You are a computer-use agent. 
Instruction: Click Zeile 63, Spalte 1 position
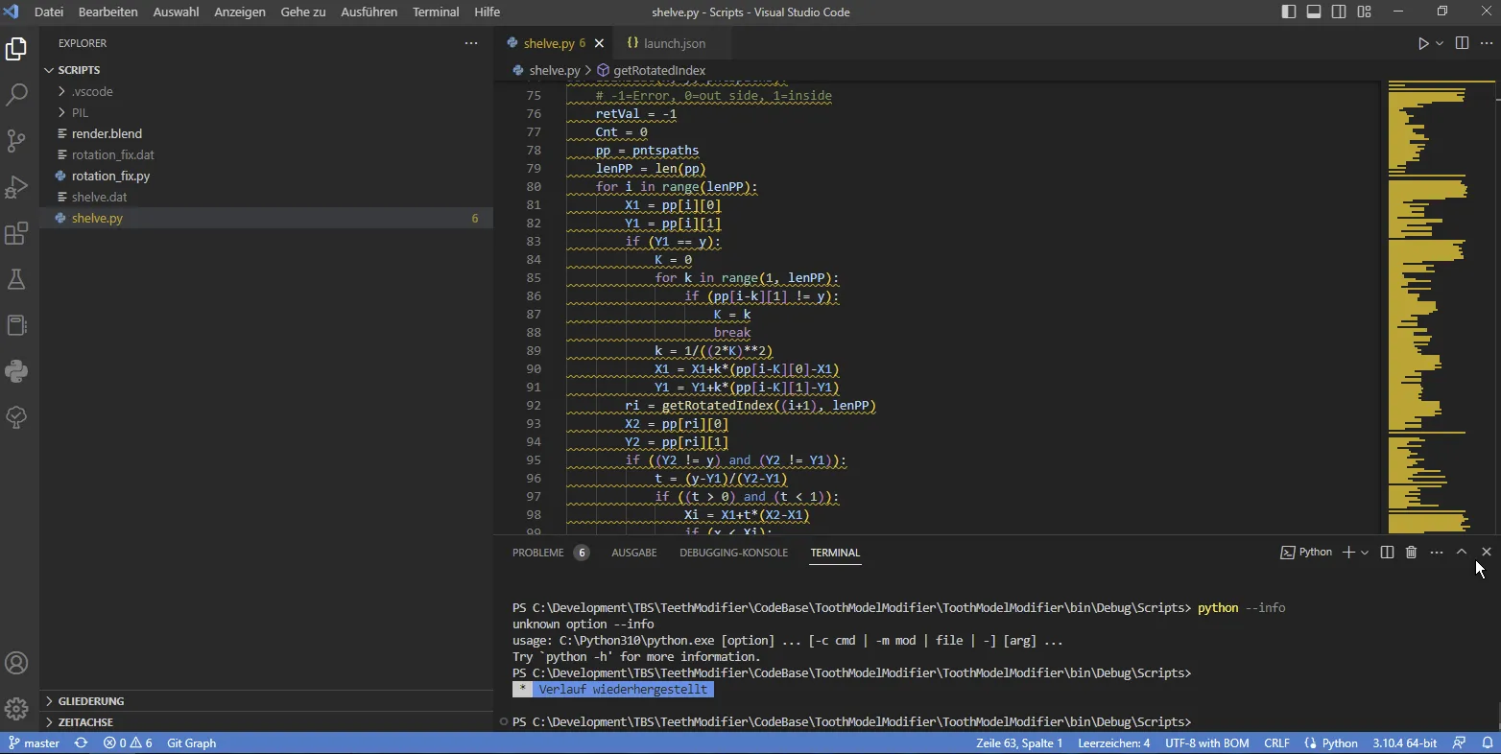click(x=1019, y=743)
